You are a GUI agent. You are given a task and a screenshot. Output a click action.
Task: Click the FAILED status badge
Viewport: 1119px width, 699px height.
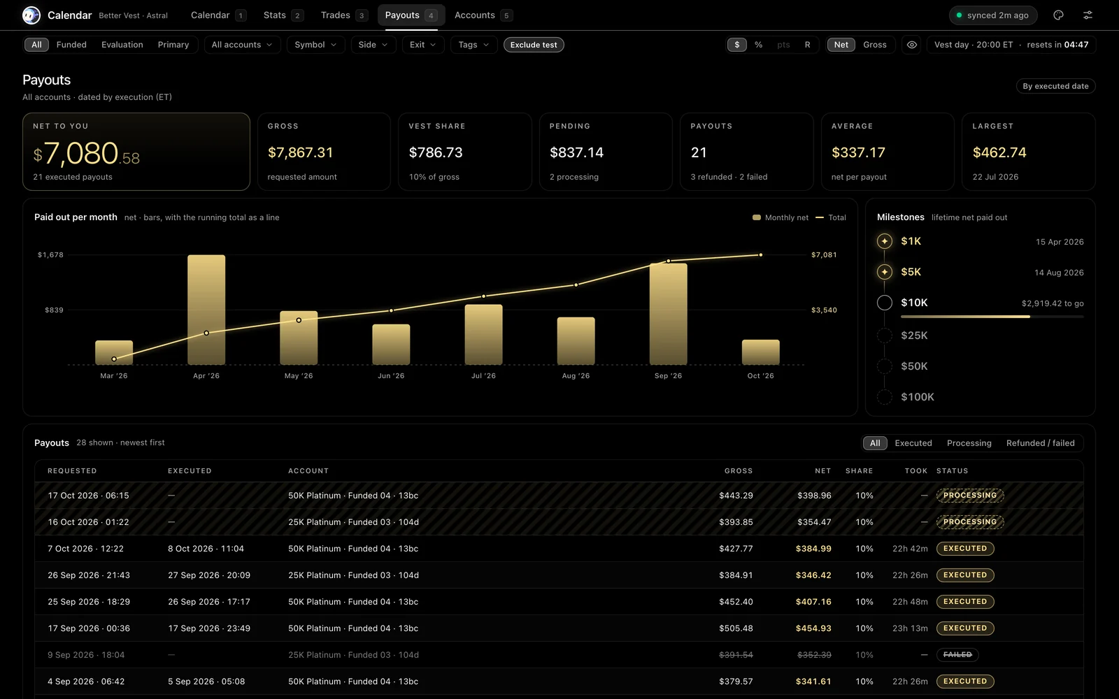coord(957,655)
